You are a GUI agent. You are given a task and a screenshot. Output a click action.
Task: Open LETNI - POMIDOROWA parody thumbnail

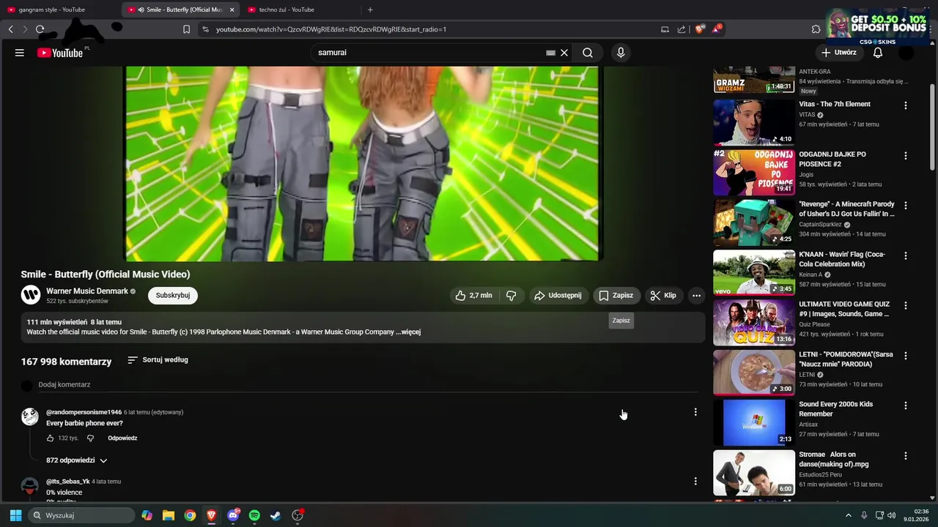click(x=754, y=372)
